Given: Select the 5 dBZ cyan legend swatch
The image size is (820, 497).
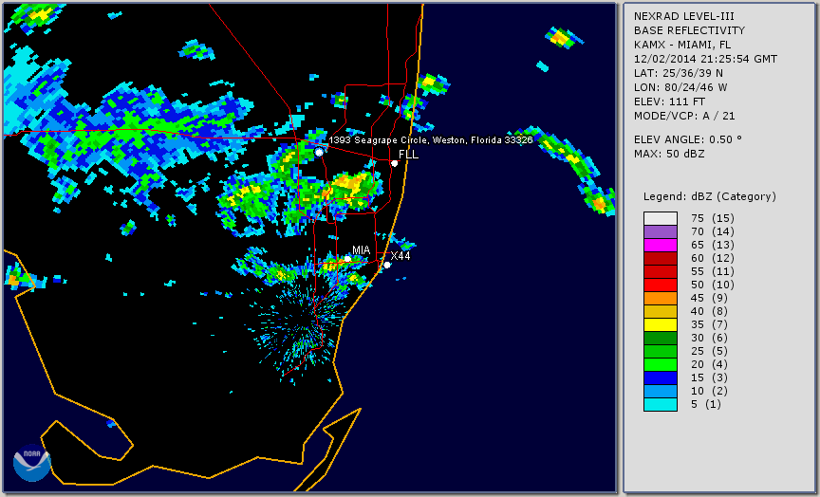Looking at the screenshot, I should click(x=661, y=404).
